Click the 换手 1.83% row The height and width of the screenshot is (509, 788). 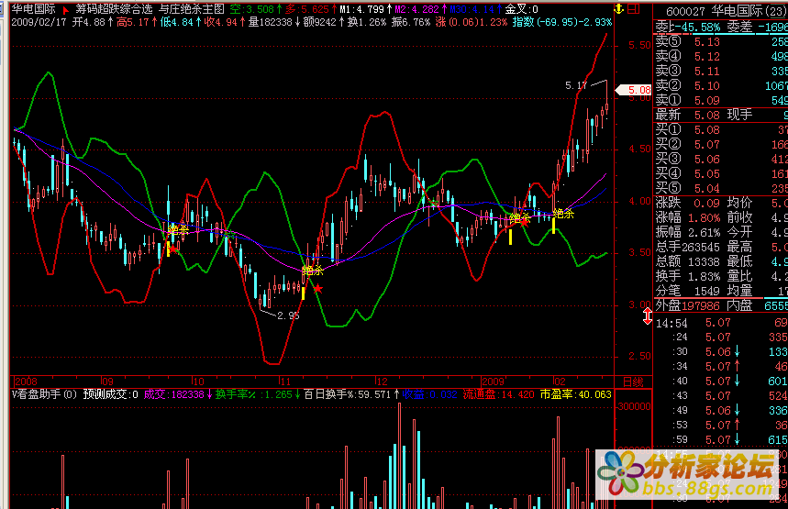pos(688,276)
